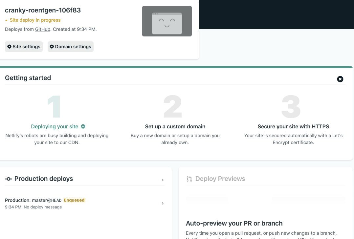Viewport: 354px width, 239px height.
Task: Open the Deploy Previews heading
Action: [x=220, y=179]
